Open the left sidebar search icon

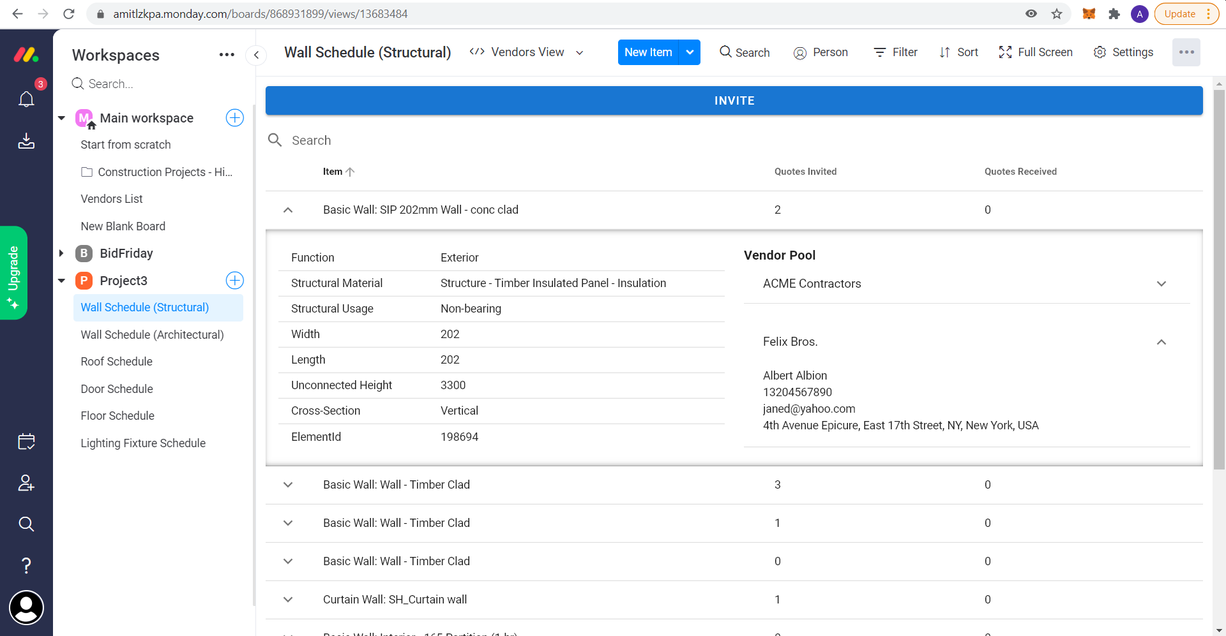tap(26, 524)
